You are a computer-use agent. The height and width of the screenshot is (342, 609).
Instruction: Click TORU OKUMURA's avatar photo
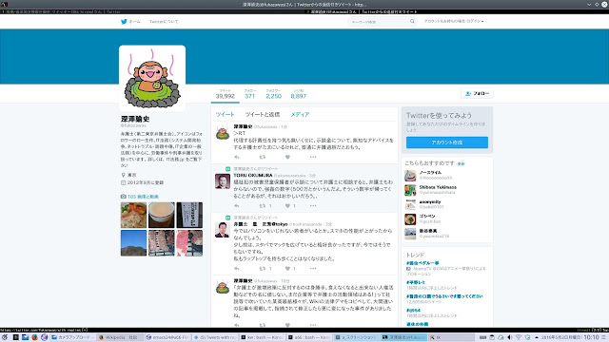[x=223, y=181]
